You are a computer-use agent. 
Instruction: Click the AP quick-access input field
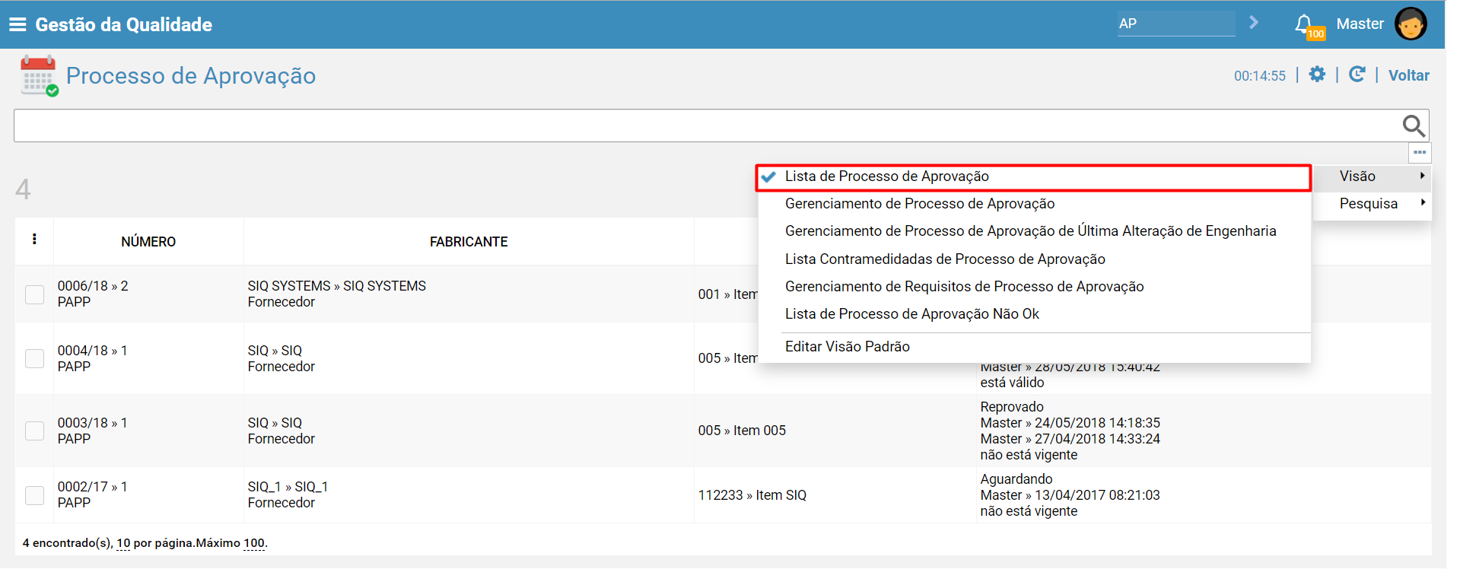[x=1176, y=24]
